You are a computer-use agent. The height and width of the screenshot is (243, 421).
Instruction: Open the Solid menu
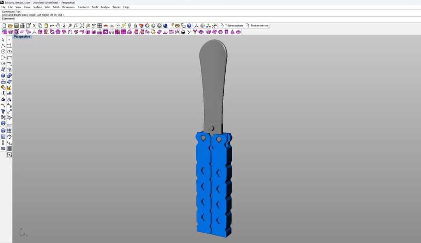click(x=47, y=7)
